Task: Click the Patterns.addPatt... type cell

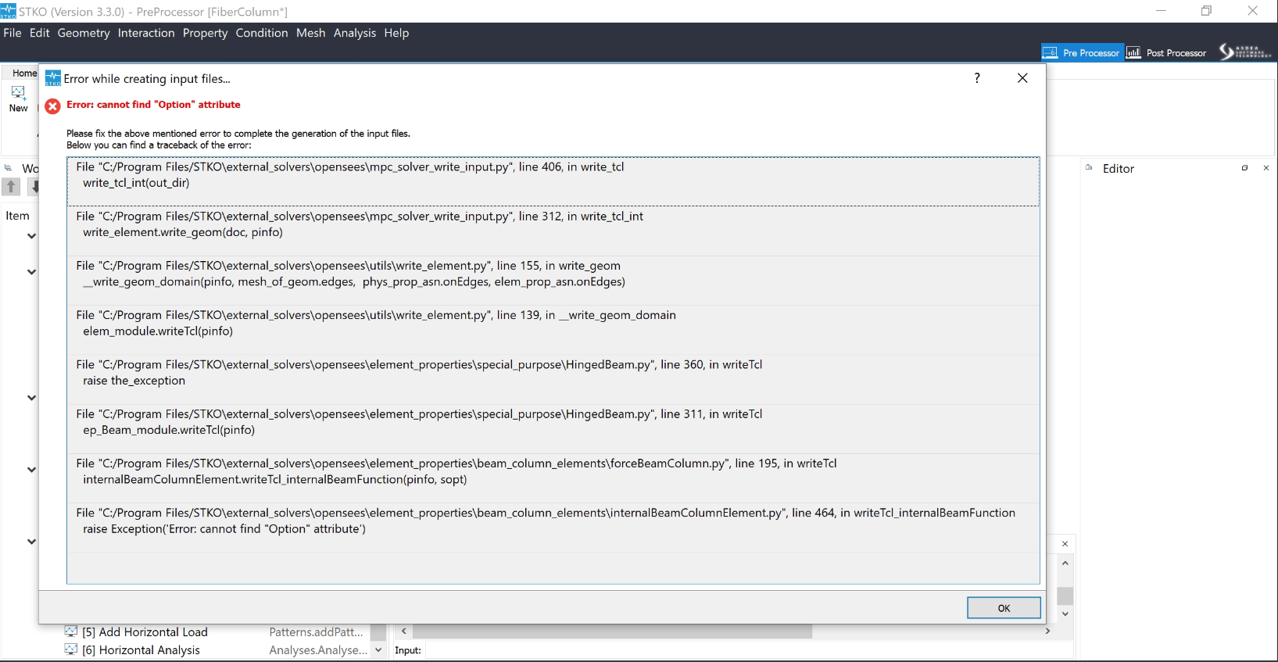Action: (x=316, y=632)
